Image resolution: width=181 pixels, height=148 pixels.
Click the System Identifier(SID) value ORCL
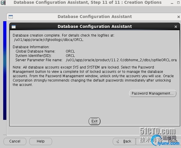pos(70,56)
